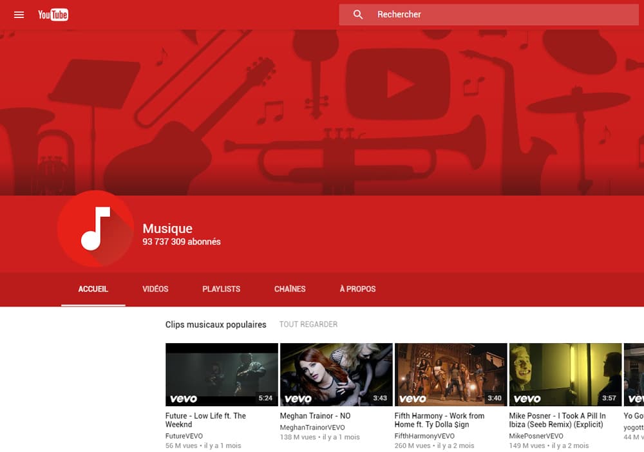
Task: Open the hamburger navigation menu
Action: 19,14
